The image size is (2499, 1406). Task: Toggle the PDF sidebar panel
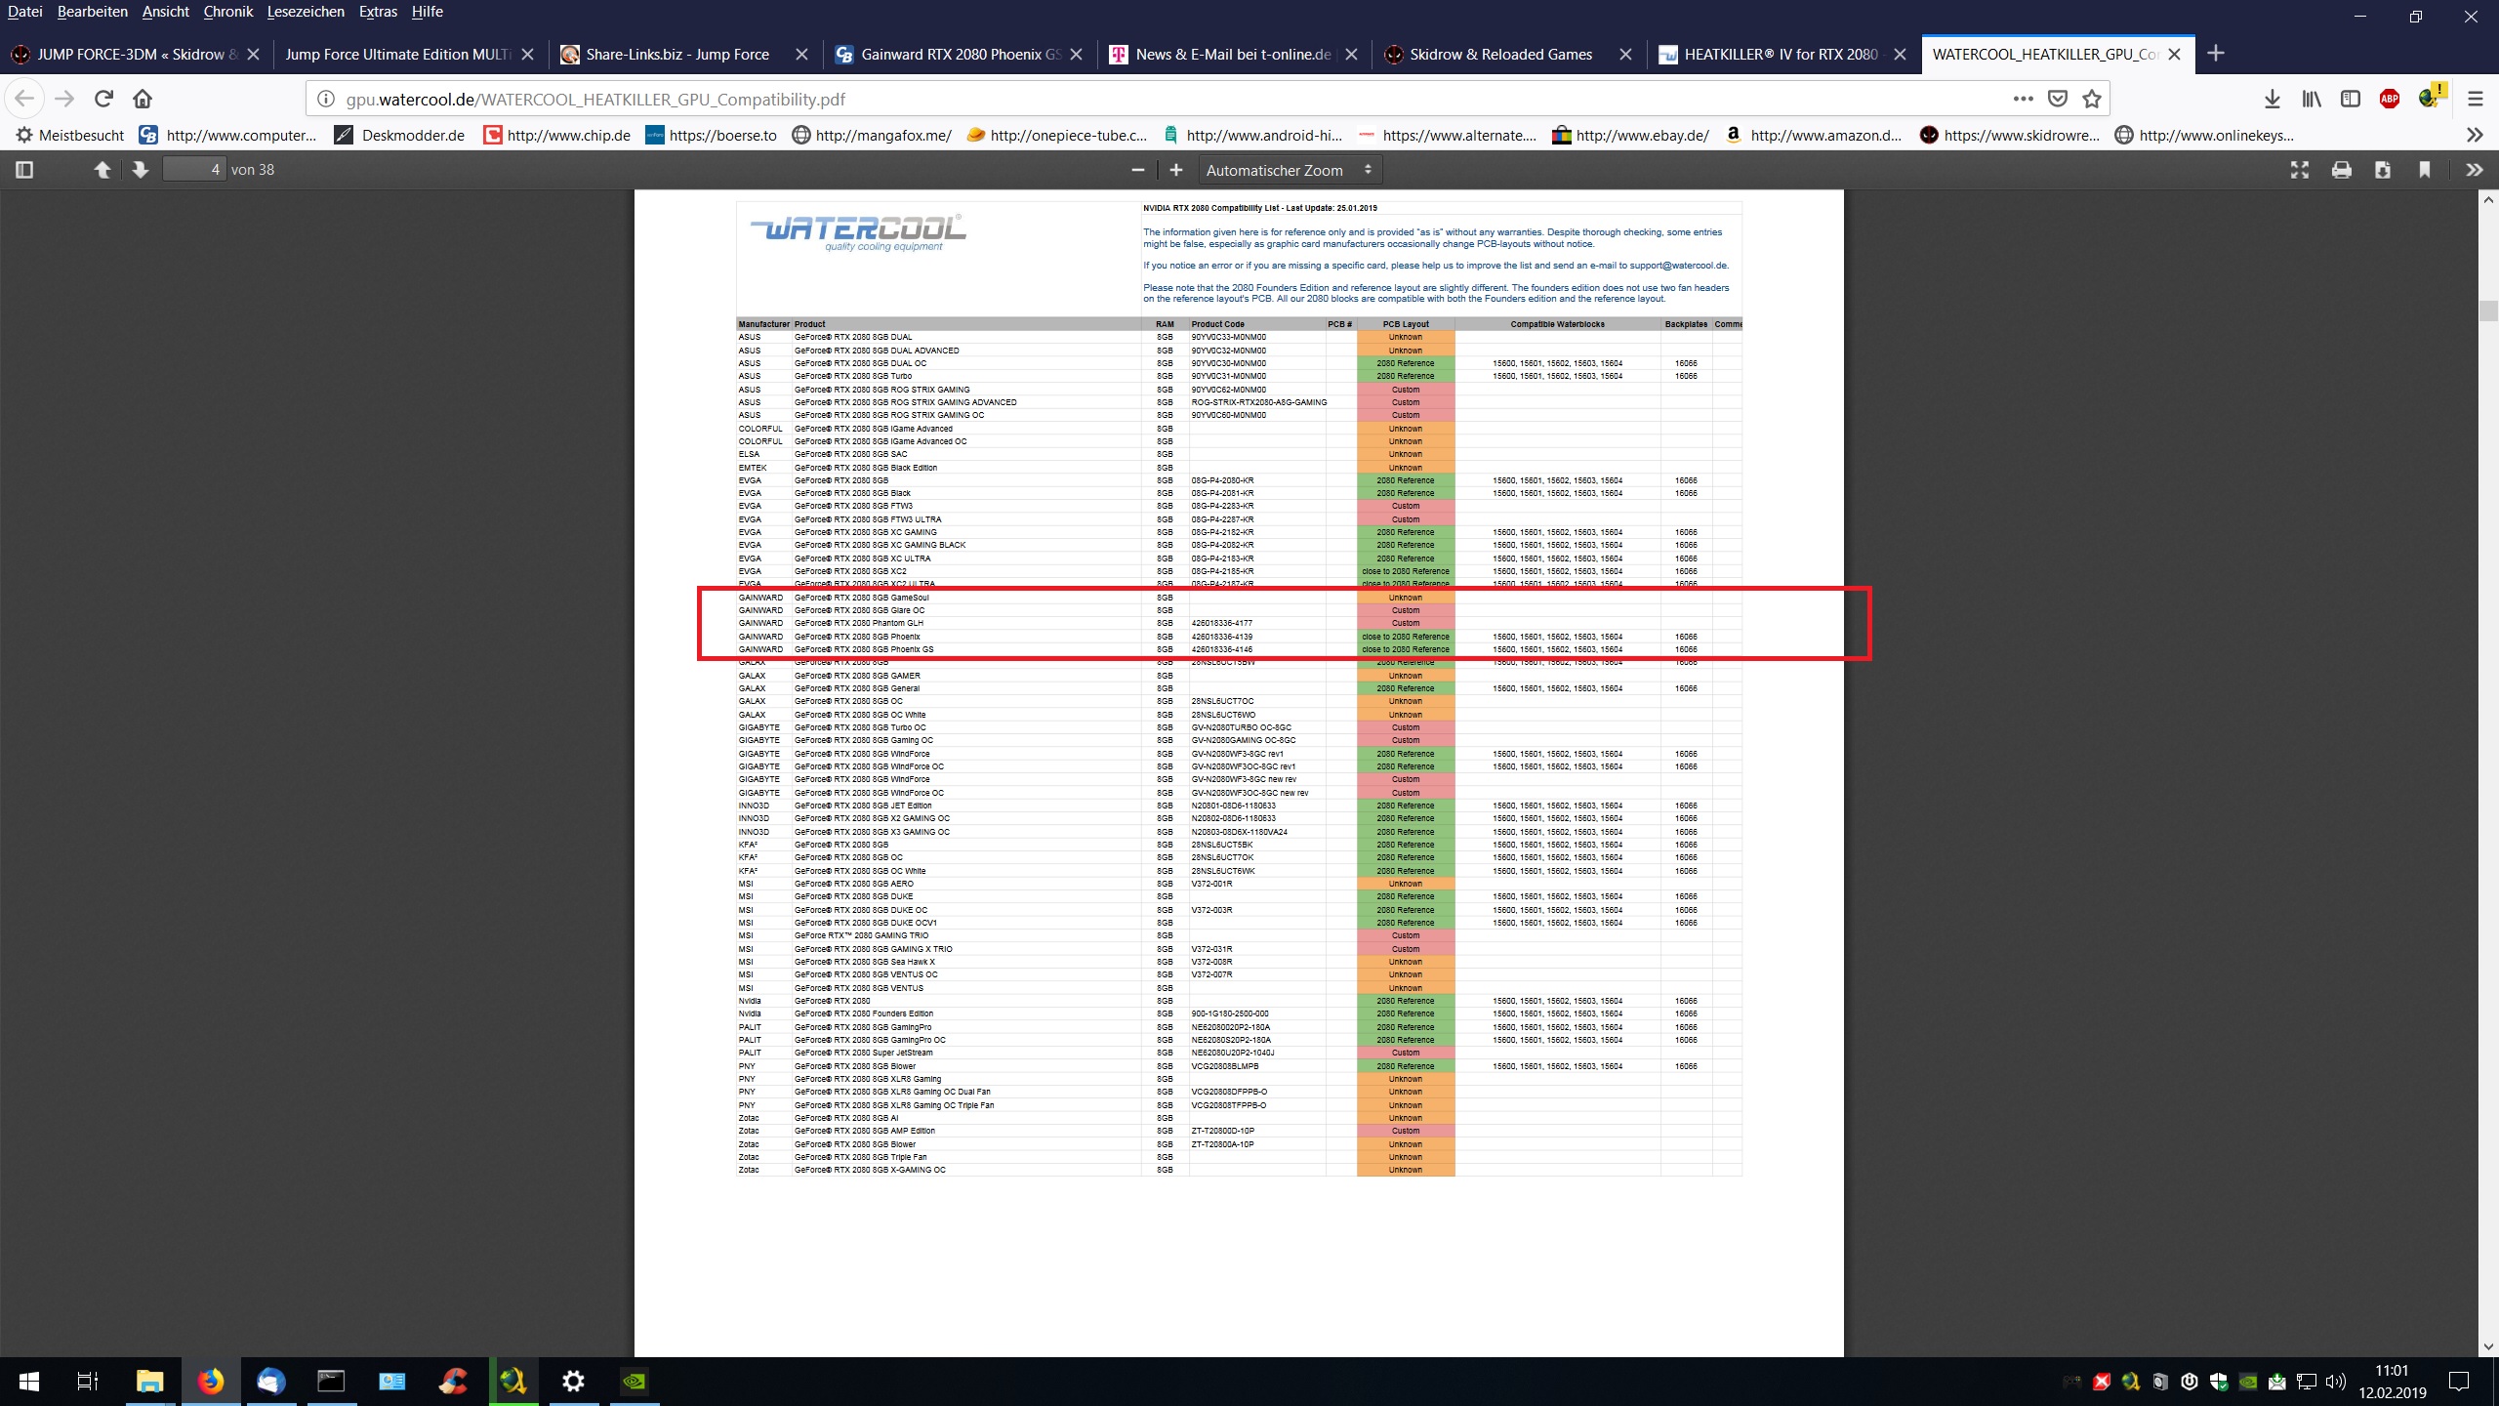25,170
